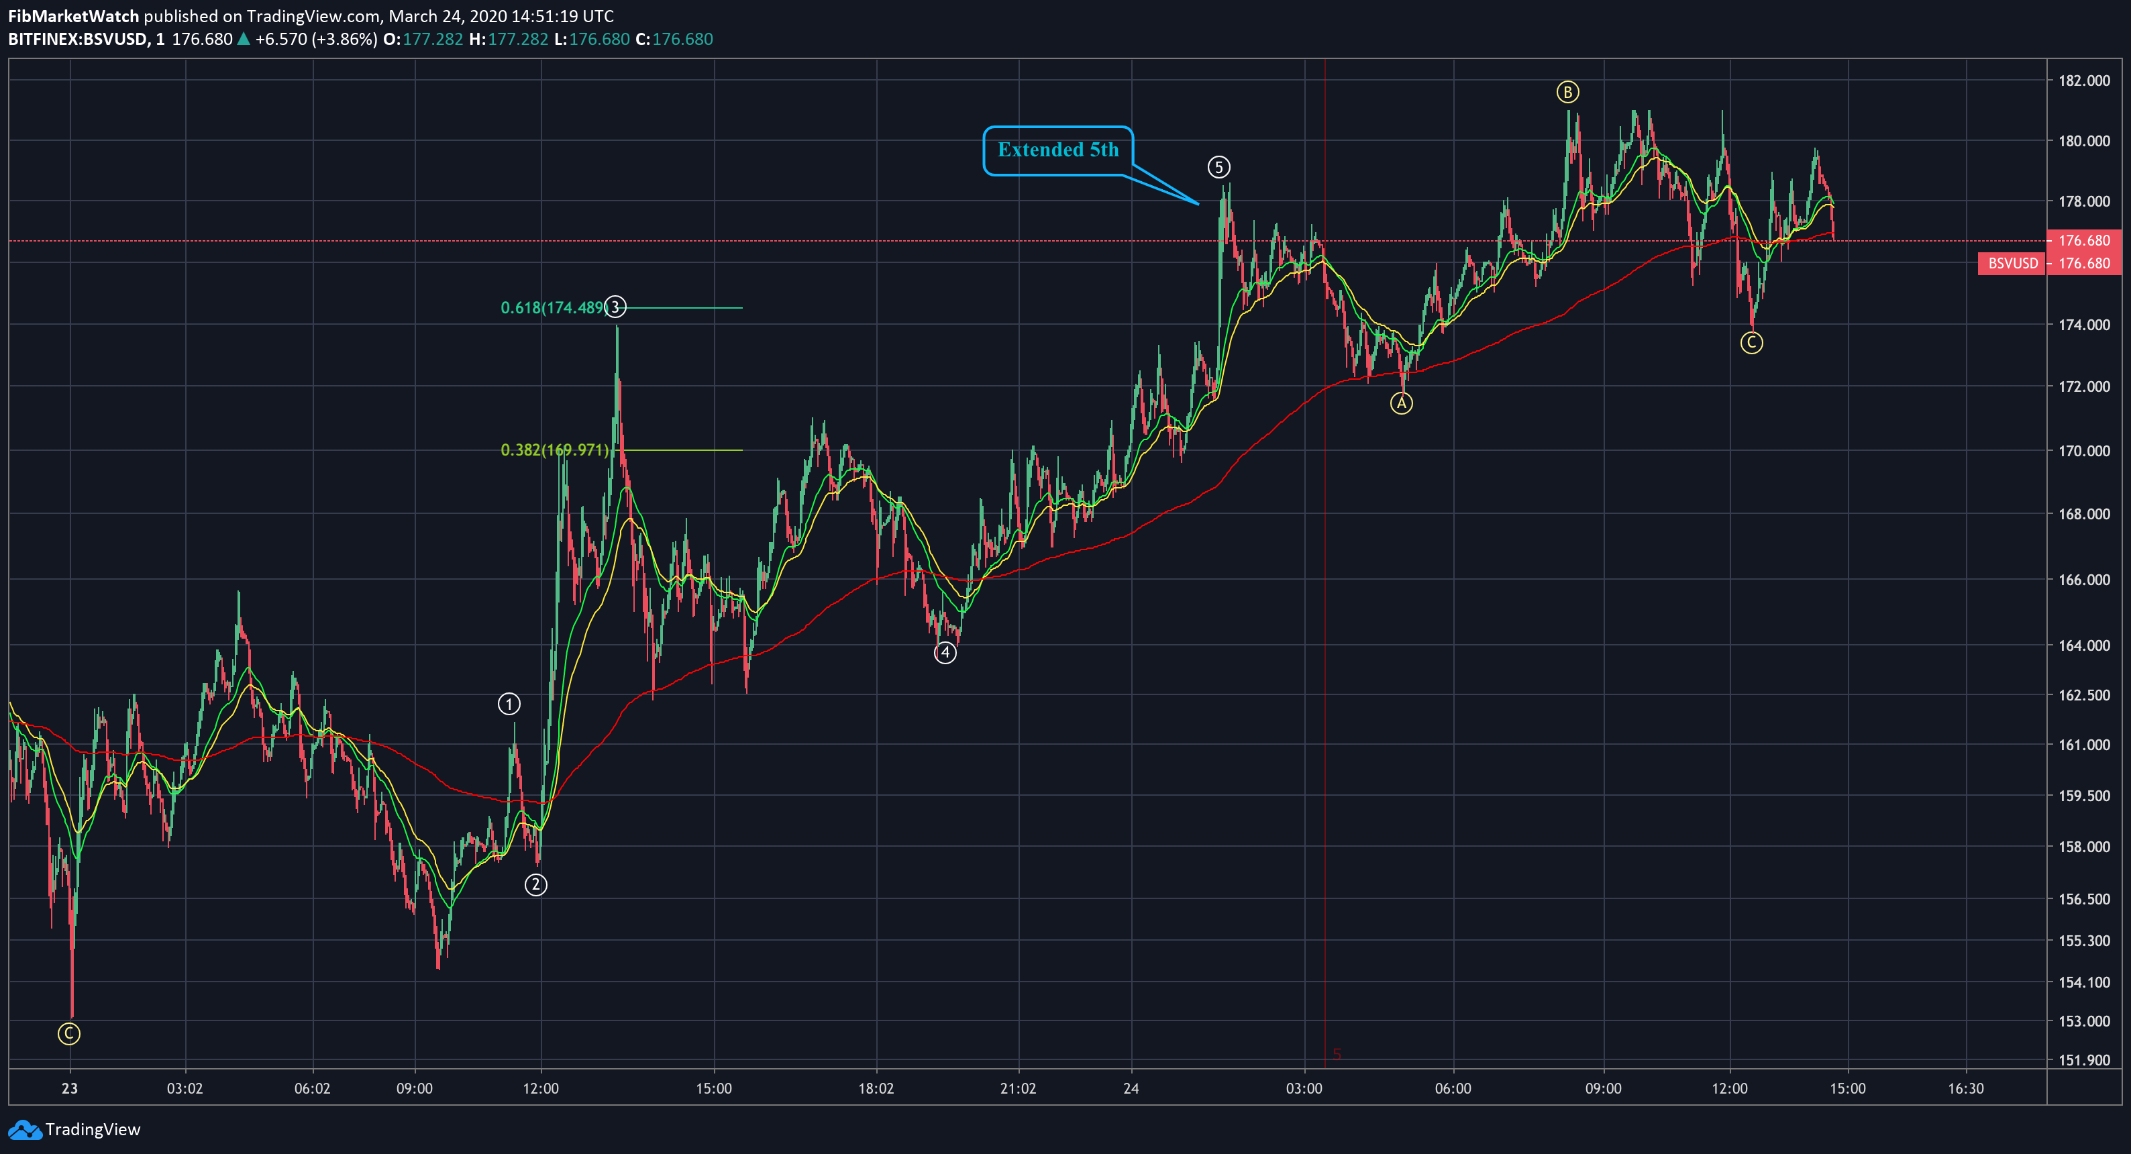Click the 161.000 price axis label
This screenshot has width=2131, height=1154.
[2084, 745]
